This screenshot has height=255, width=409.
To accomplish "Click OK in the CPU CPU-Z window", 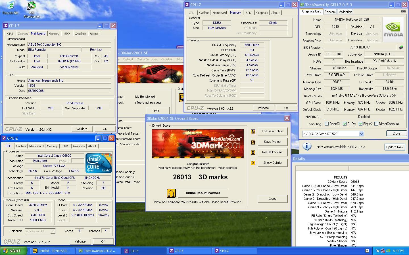I will [103, 241].
